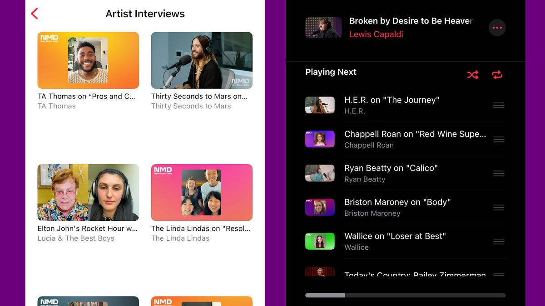
Task: Open Broken by Desire to Be Heavenly Sent
Action: tap(411, 21)
